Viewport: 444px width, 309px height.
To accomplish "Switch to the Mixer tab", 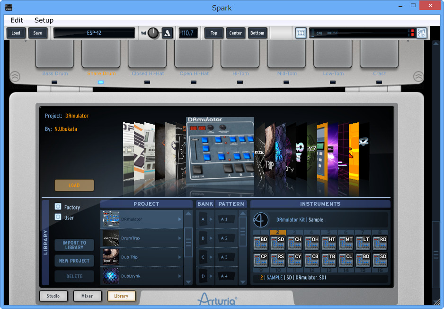I will pyautogui.click(x=87, y=296).
